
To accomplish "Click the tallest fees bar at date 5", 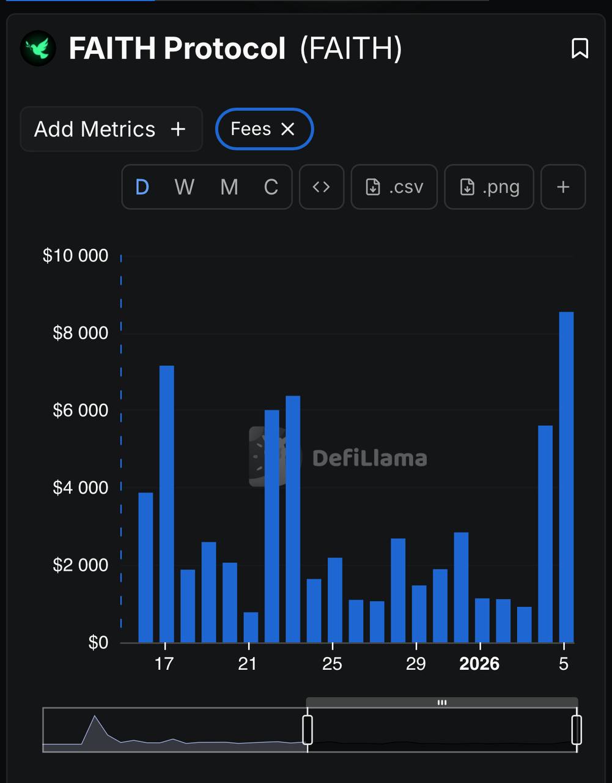I will [x=566, y=477].
